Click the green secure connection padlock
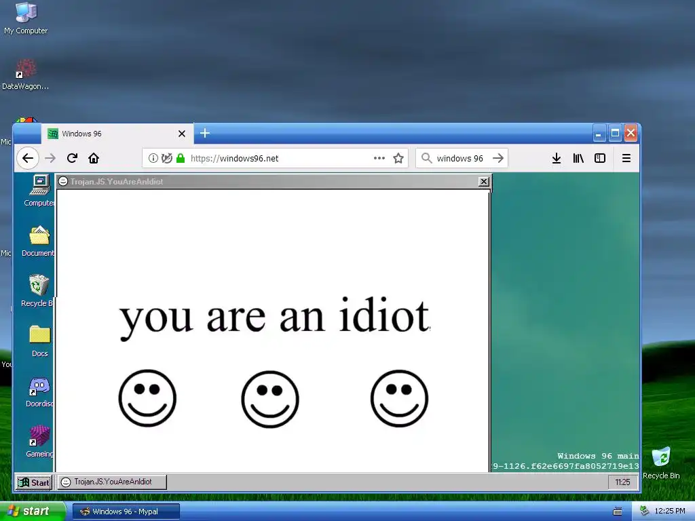The height and width of the screenshot is (521, 695). tap(181, 158)
